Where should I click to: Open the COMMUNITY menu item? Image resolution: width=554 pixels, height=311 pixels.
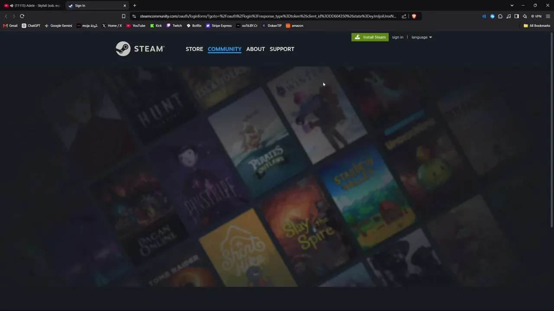224,49
